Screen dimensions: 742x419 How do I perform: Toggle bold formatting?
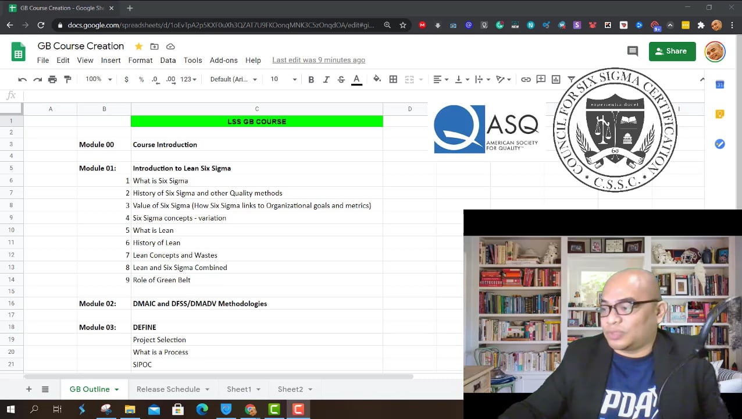tap(311, 79)
